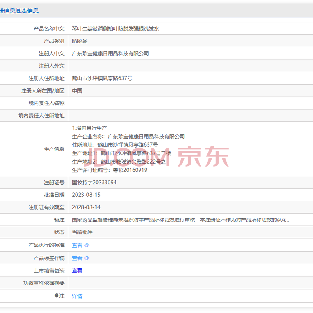Click the 当前批件 status value
This screenshot has width=313, height=313.
click(82, 232)
